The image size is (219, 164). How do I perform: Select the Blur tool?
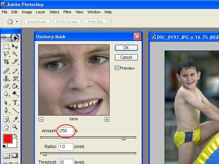coord(6,93)
